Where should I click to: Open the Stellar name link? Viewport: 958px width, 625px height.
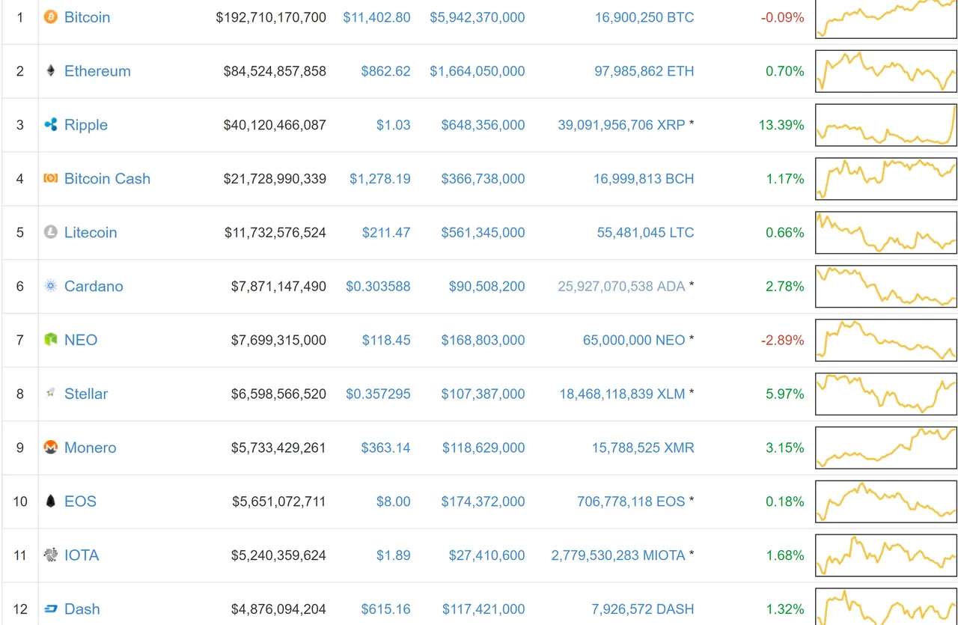(86, 394)
